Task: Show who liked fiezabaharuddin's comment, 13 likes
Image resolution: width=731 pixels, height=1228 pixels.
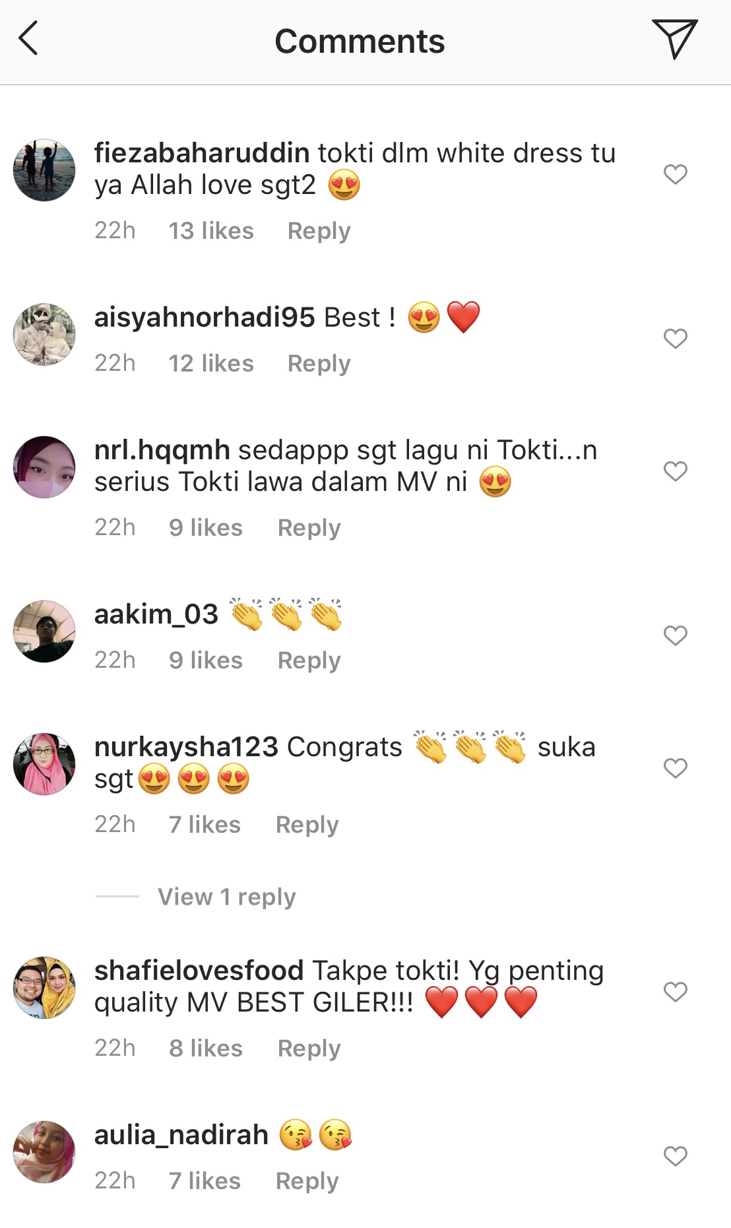Action: [211, 231]
